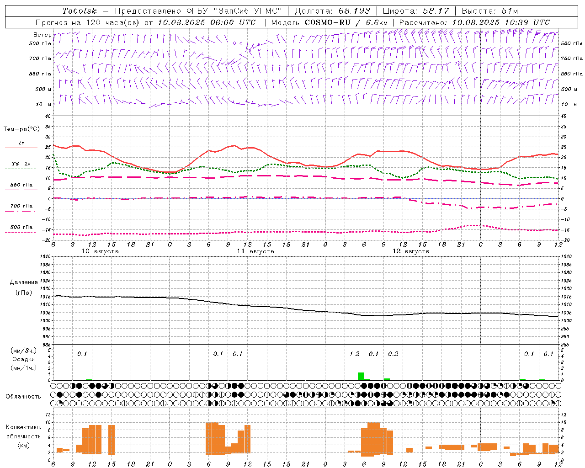
Task: Click the black surface pressure curve
Action: [305, 310]
